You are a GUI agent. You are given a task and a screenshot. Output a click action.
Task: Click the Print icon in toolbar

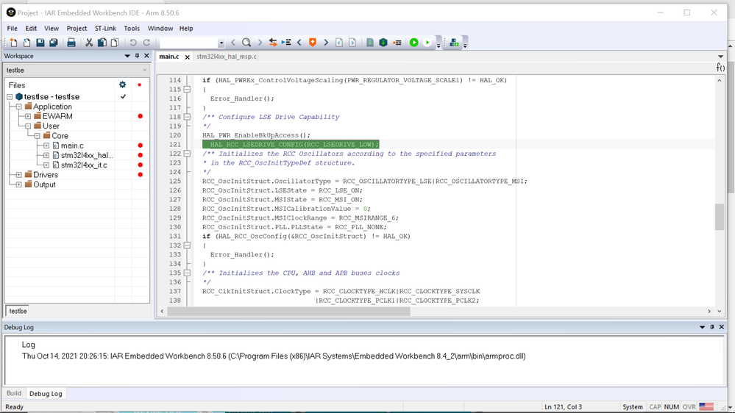coord(71,43)
